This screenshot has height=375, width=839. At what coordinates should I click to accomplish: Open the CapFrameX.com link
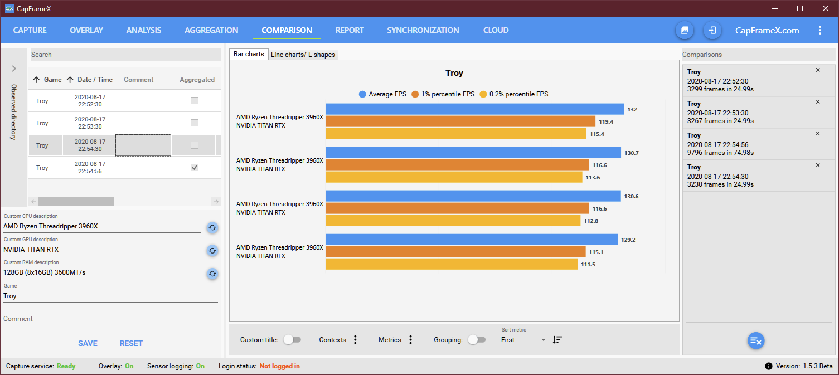tap(767, 30)
